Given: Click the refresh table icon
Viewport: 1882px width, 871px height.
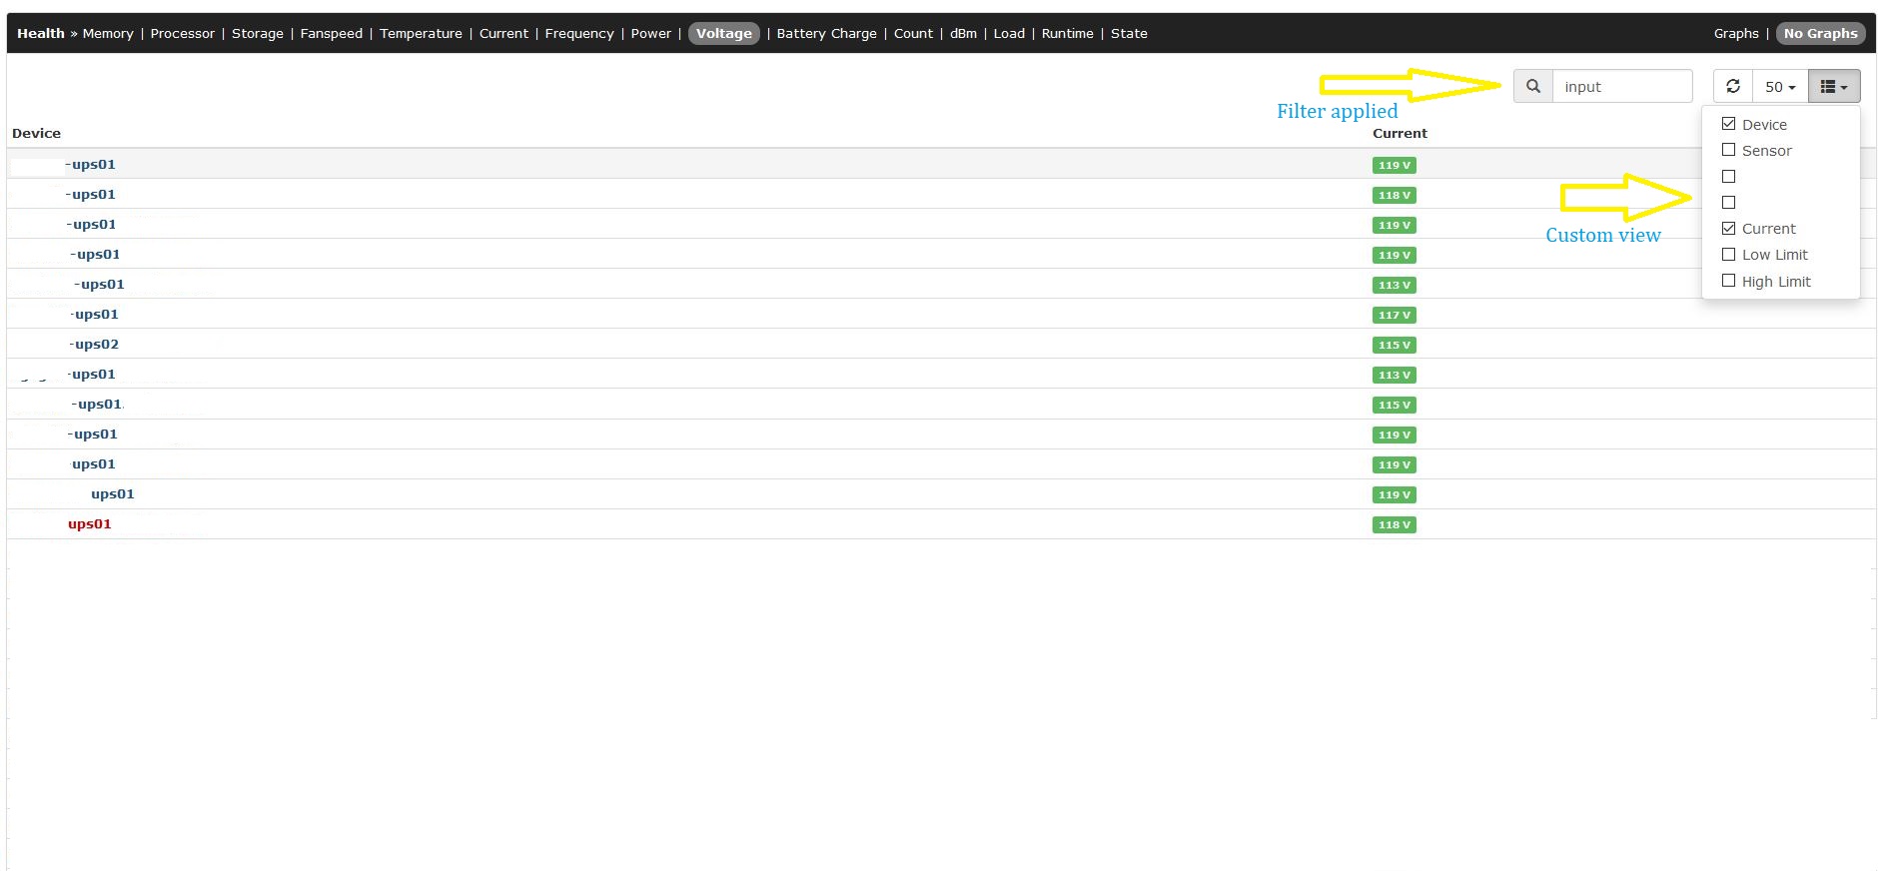Looking at the screenshot, I should [1733, 87].
